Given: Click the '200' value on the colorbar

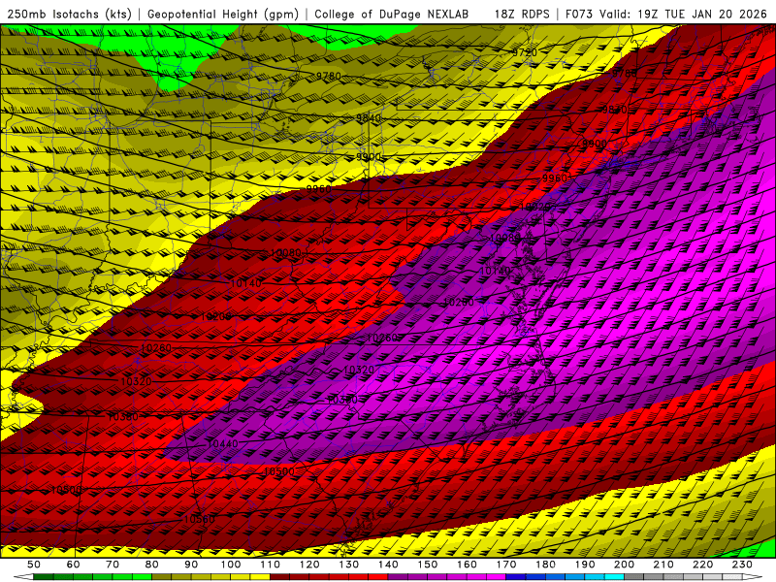Looking at the screenshot, I should point(624,565).
